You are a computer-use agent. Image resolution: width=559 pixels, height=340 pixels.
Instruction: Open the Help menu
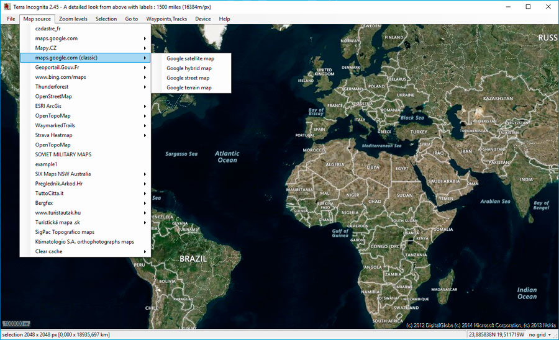224,19
